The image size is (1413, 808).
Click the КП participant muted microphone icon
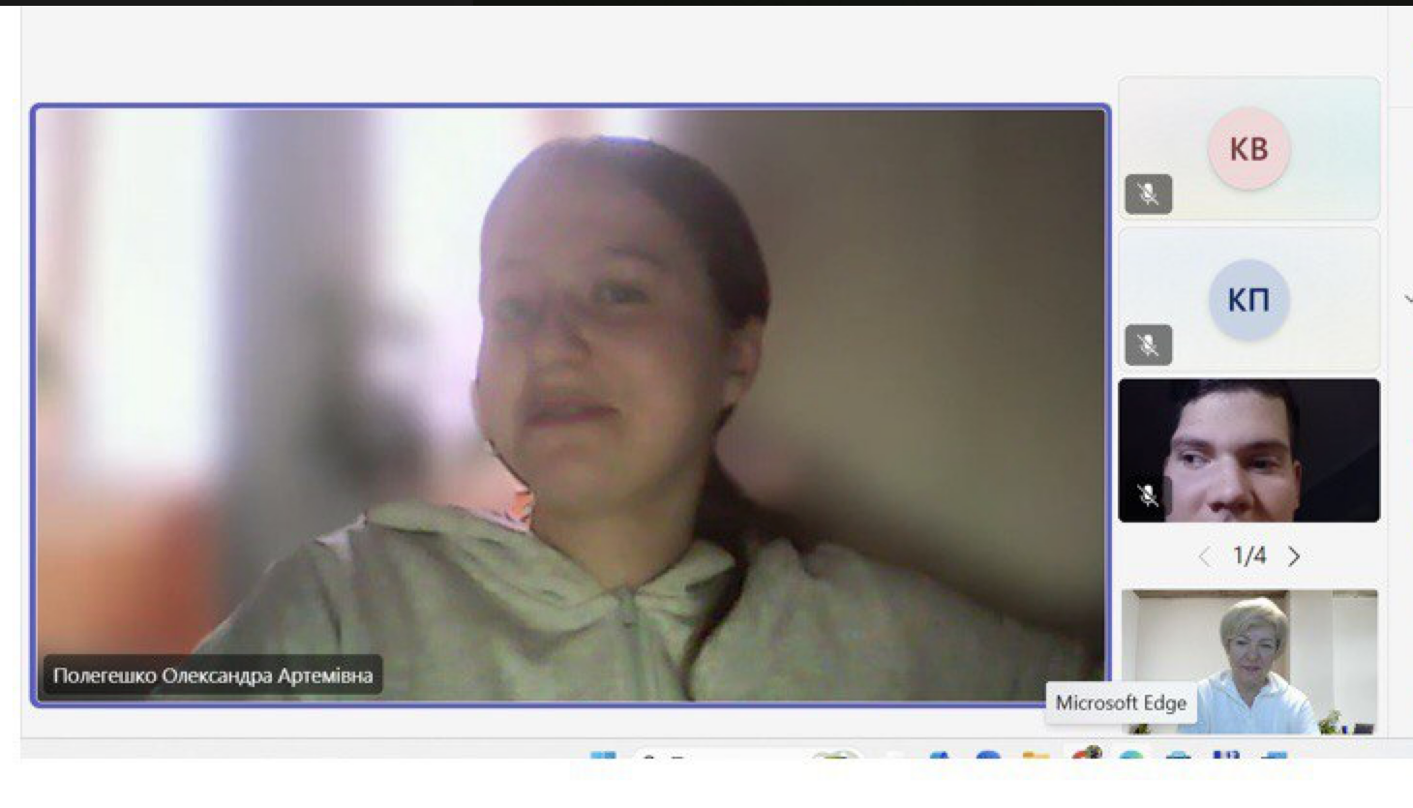[x=1148, y=344]
